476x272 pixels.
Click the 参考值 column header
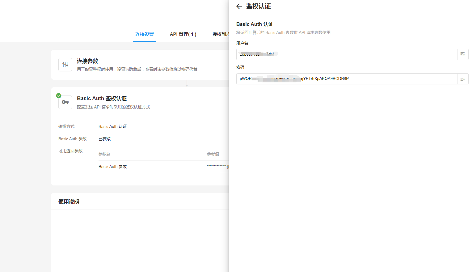[x=213, y=154]
